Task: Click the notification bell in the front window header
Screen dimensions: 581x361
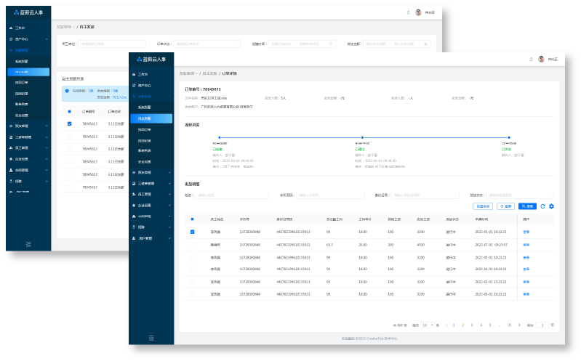Action: point(531,59)
